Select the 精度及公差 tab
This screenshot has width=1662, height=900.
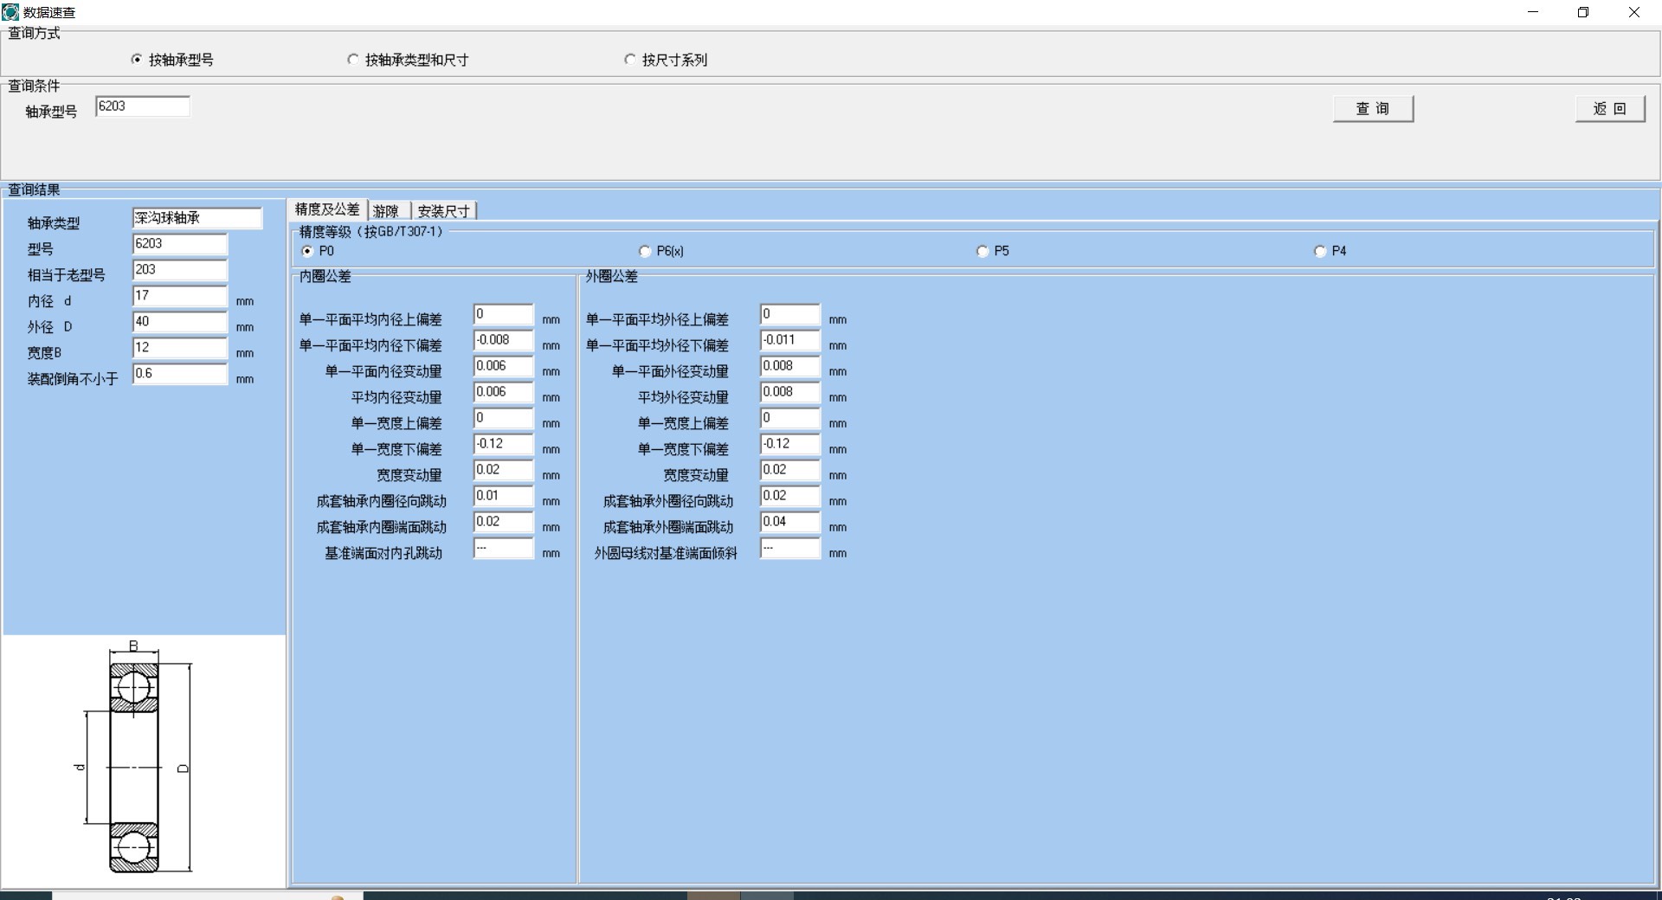click(327, 209)
